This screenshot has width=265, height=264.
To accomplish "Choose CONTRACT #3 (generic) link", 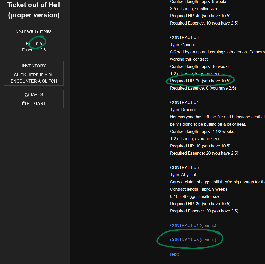I will coord(193,240).
